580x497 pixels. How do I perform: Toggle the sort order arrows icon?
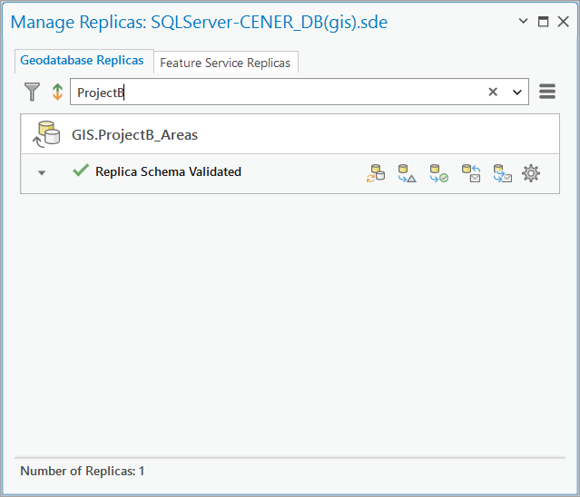click(x=57, y=92)
